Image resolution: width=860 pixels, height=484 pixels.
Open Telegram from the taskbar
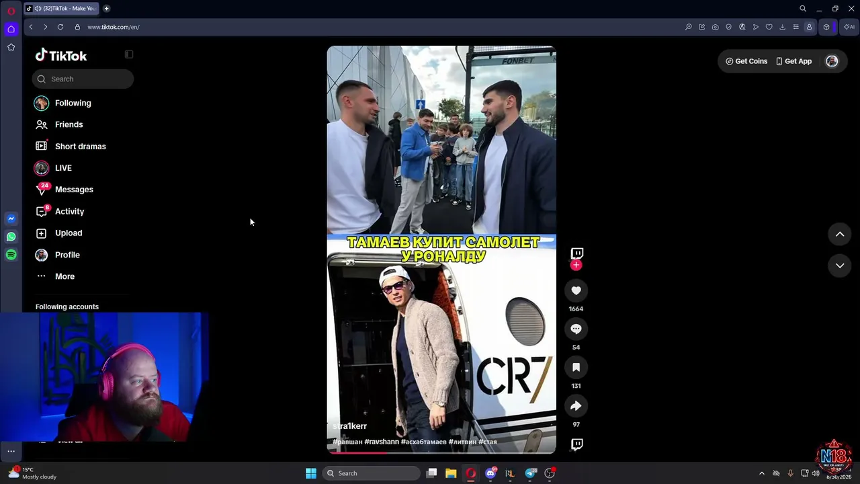(531, 473)
